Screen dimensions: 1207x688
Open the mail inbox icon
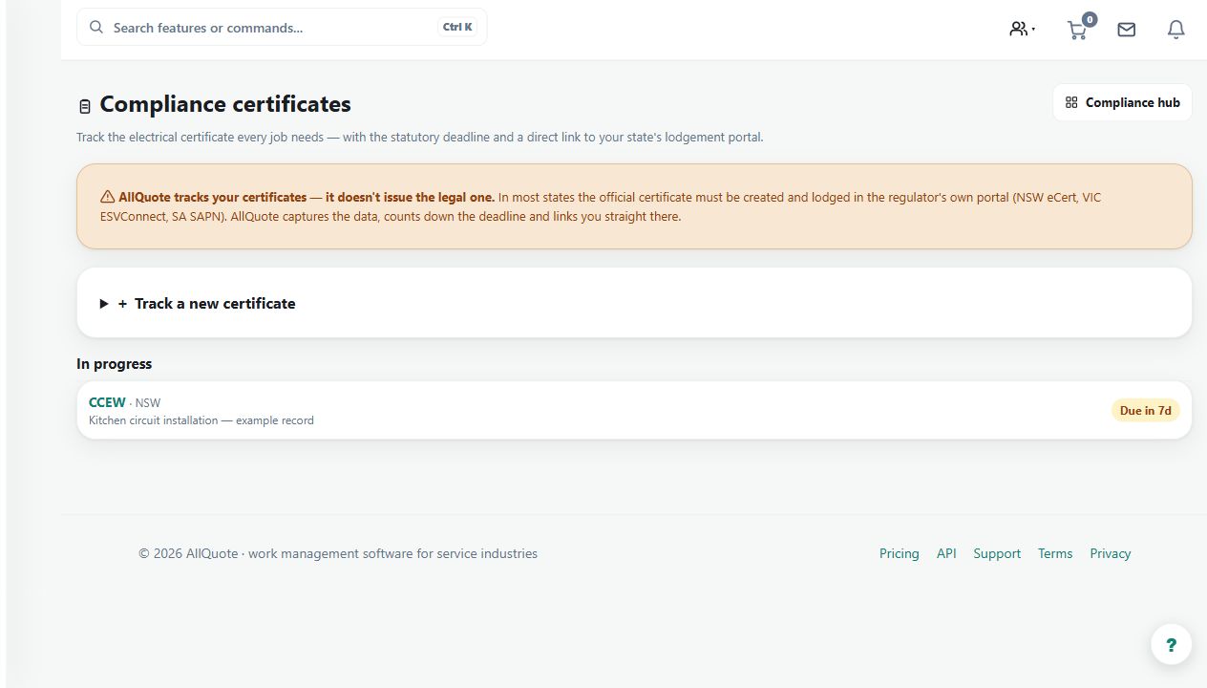click(1127, 30)
